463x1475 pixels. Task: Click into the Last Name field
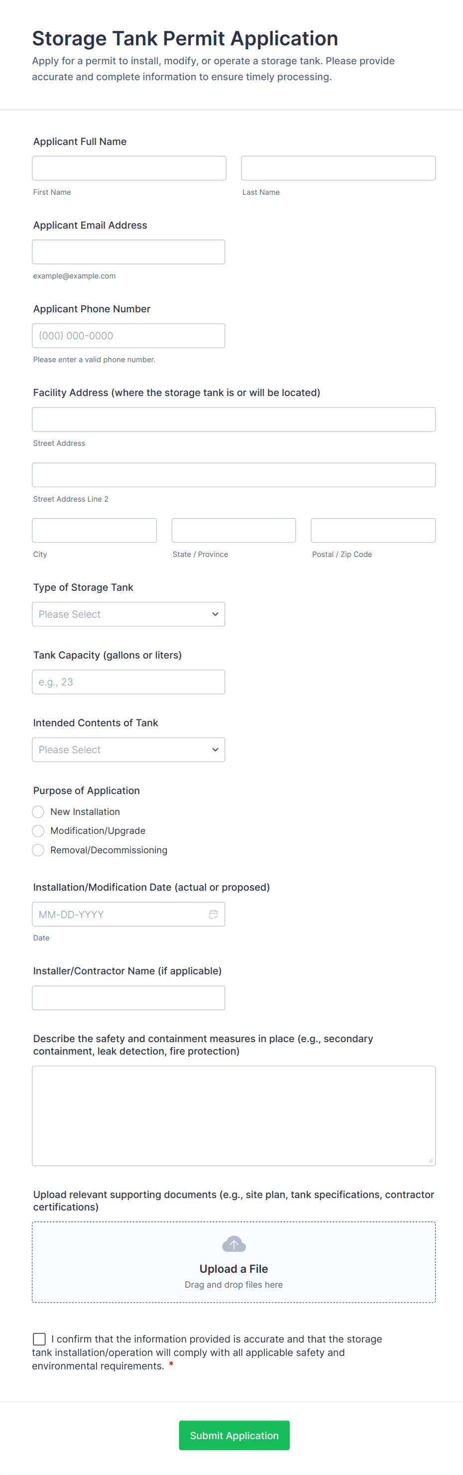(x=338, y=168)
